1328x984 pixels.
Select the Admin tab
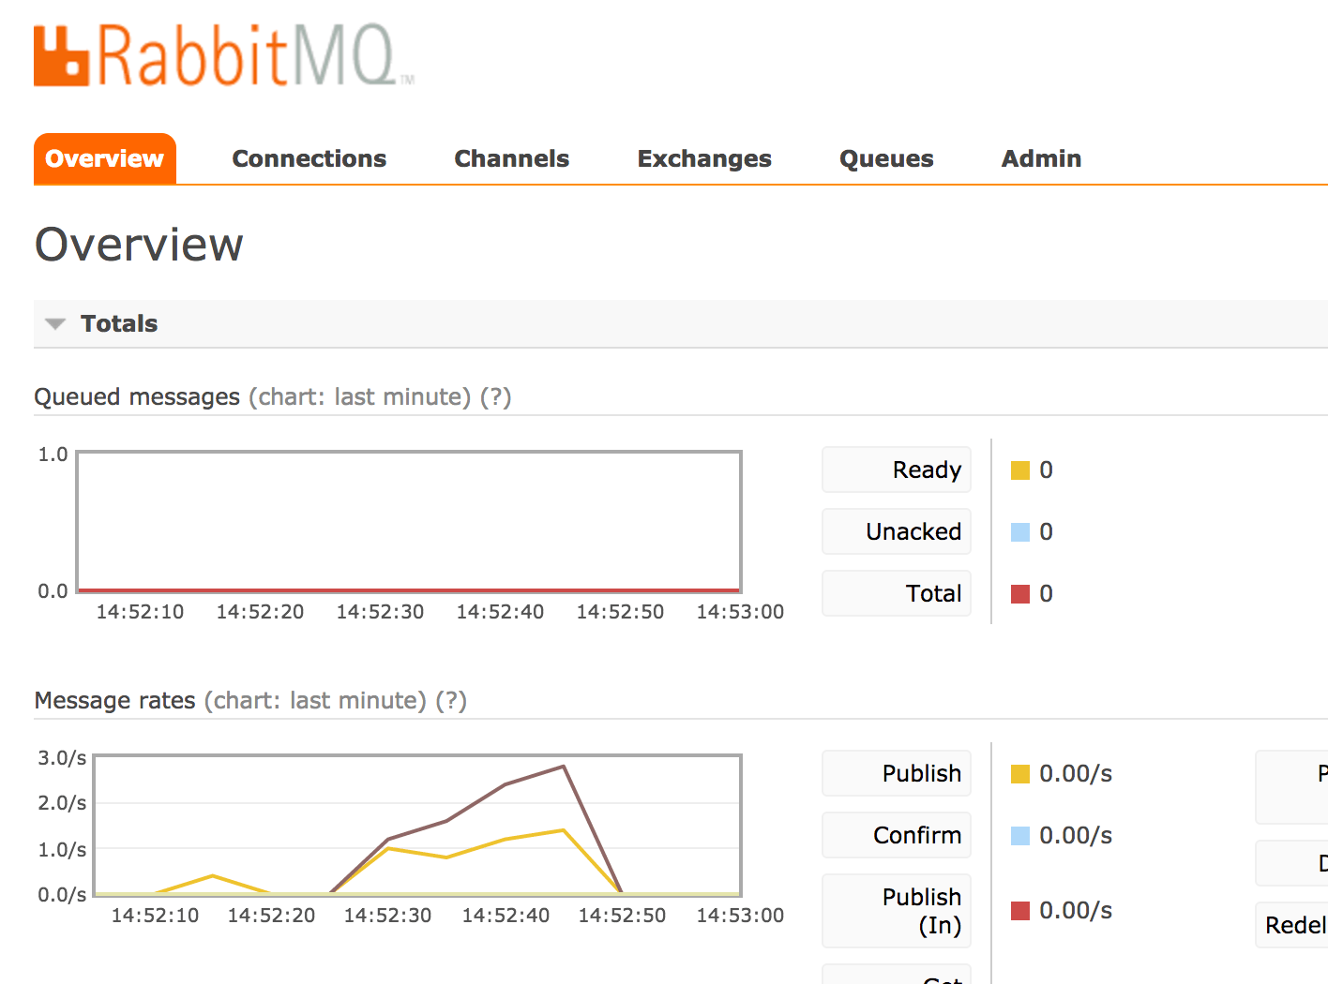(1041, 158)
